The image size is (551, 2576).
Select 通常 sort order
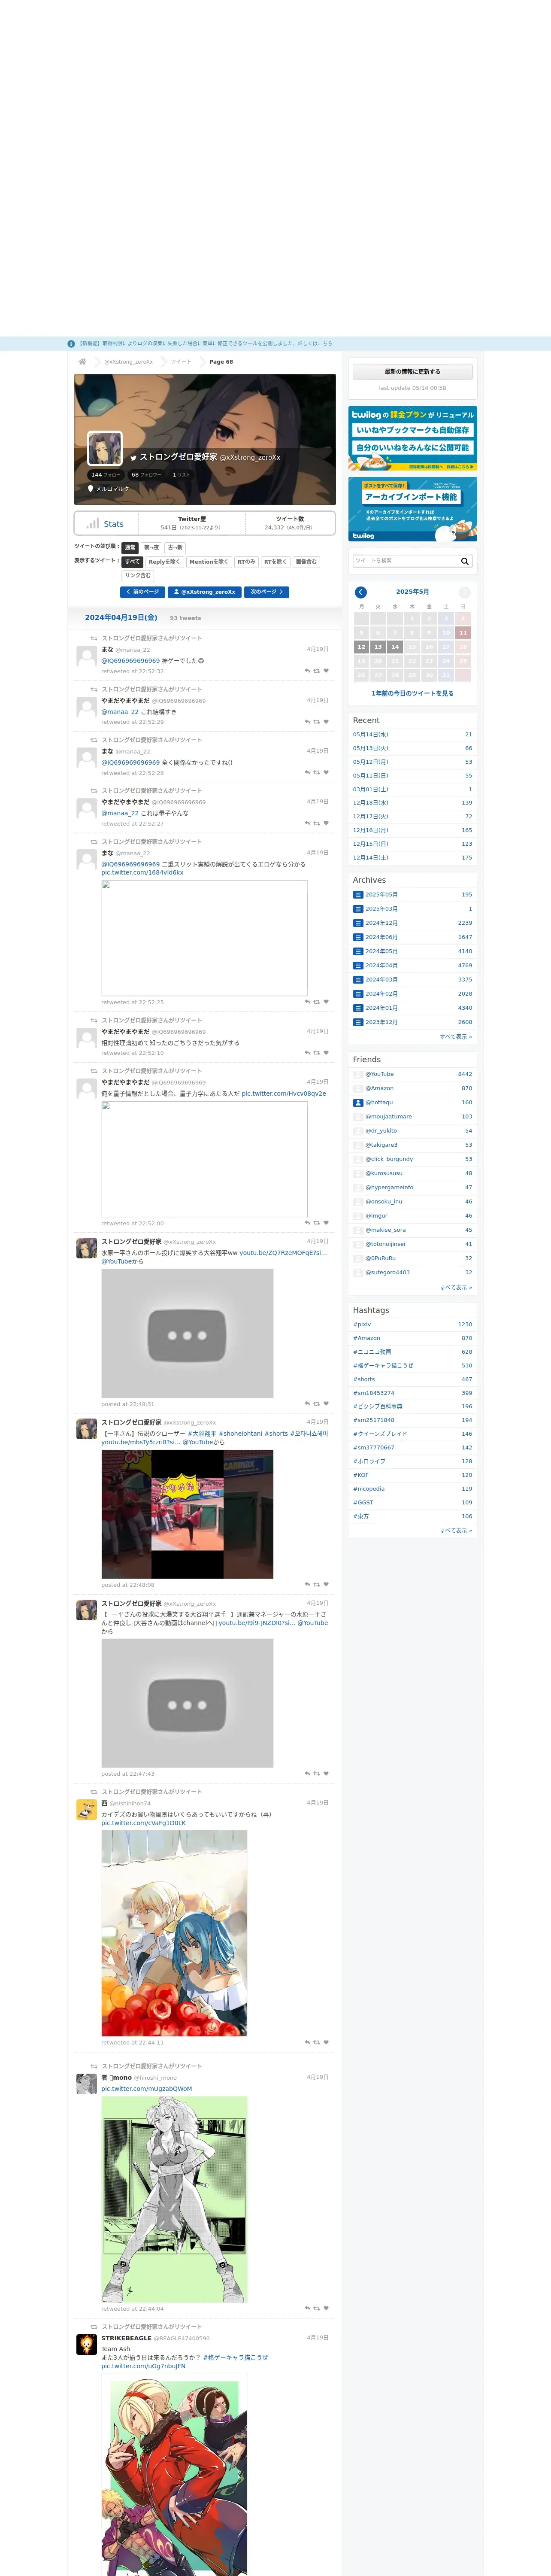click(x=130, y=548)
